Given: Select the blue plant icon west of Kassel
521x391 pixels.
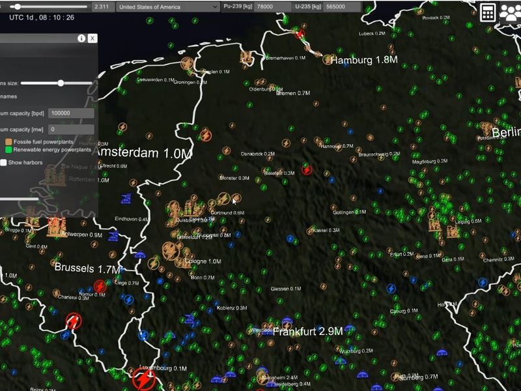Looking at the screenshot, I should click(x=290, y=239).
